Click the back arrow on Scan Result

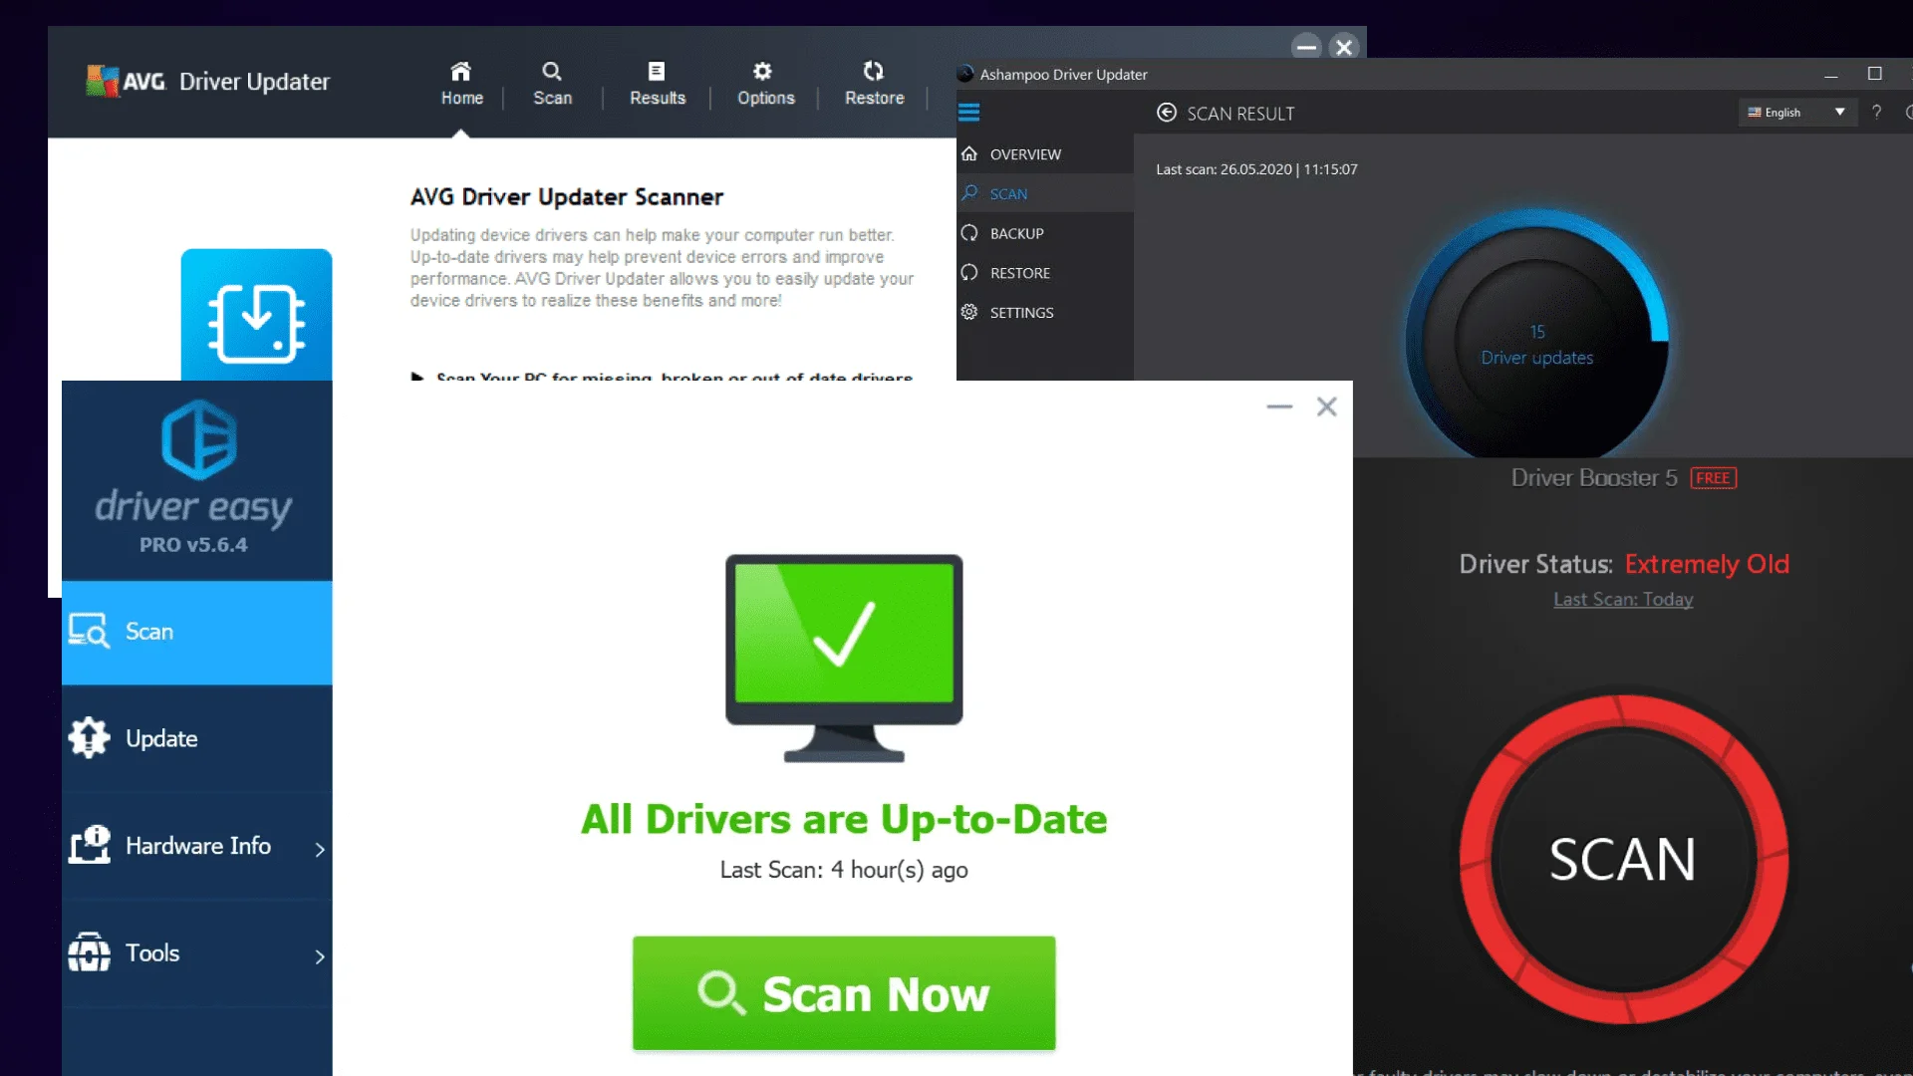tap(1166, 113)
